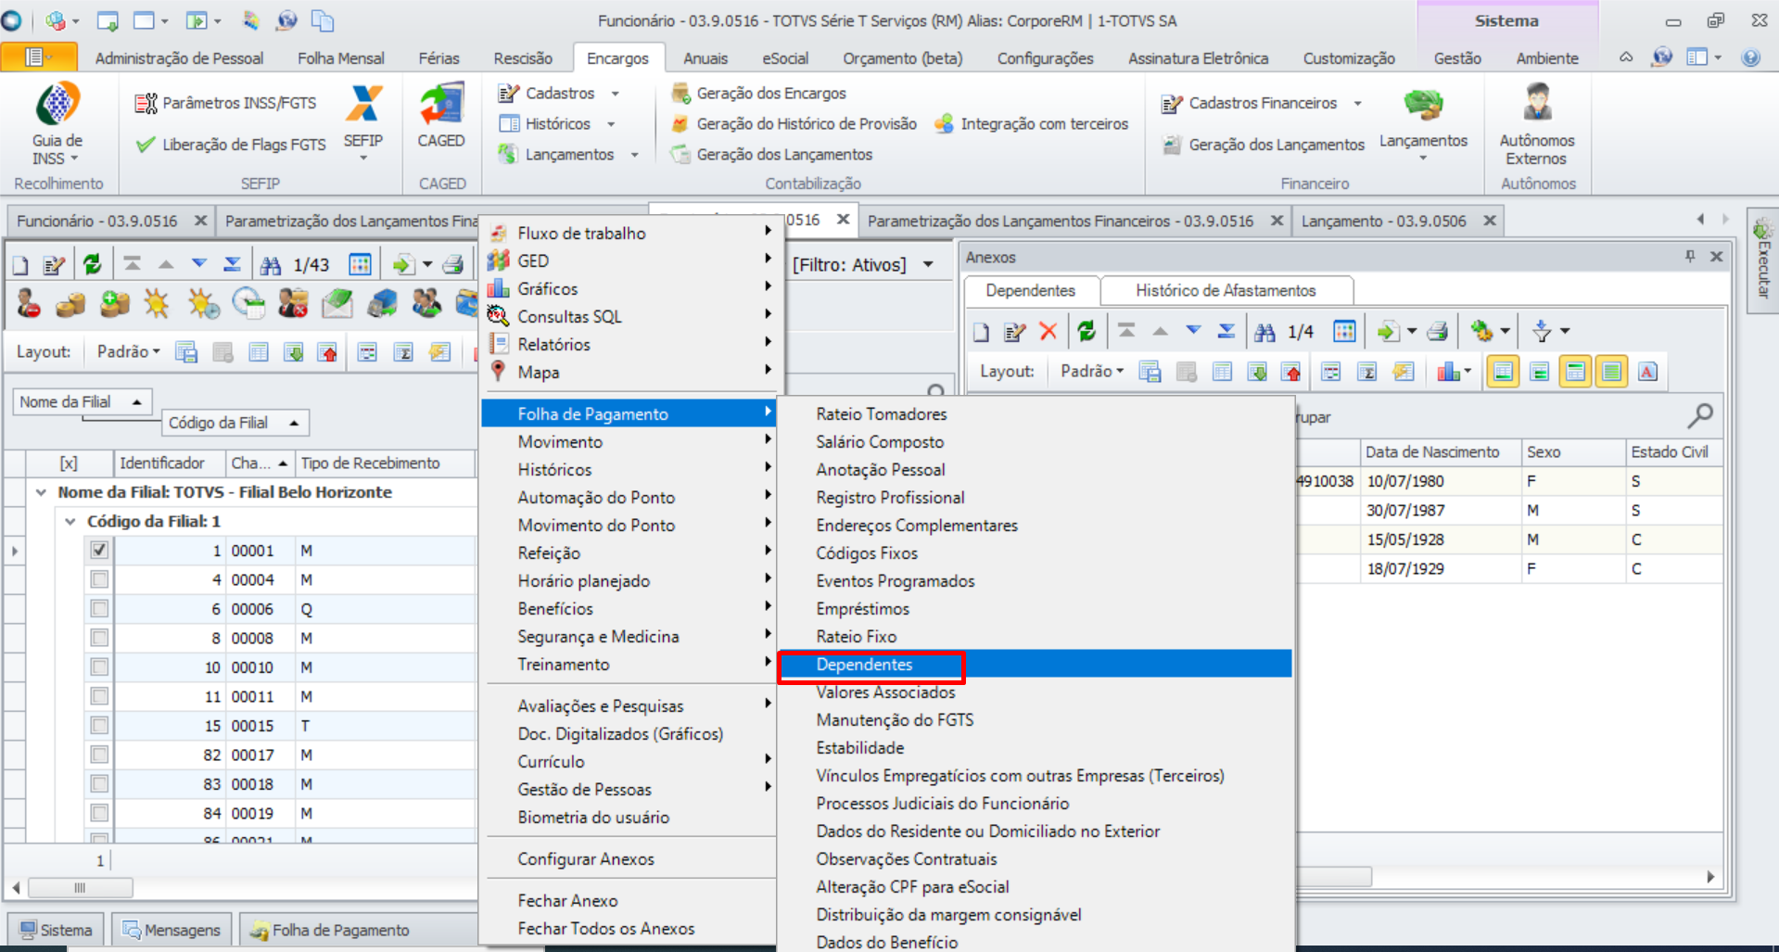
Task: Click the new record icon in the Anexos toolbar
Action: (981, 331)
